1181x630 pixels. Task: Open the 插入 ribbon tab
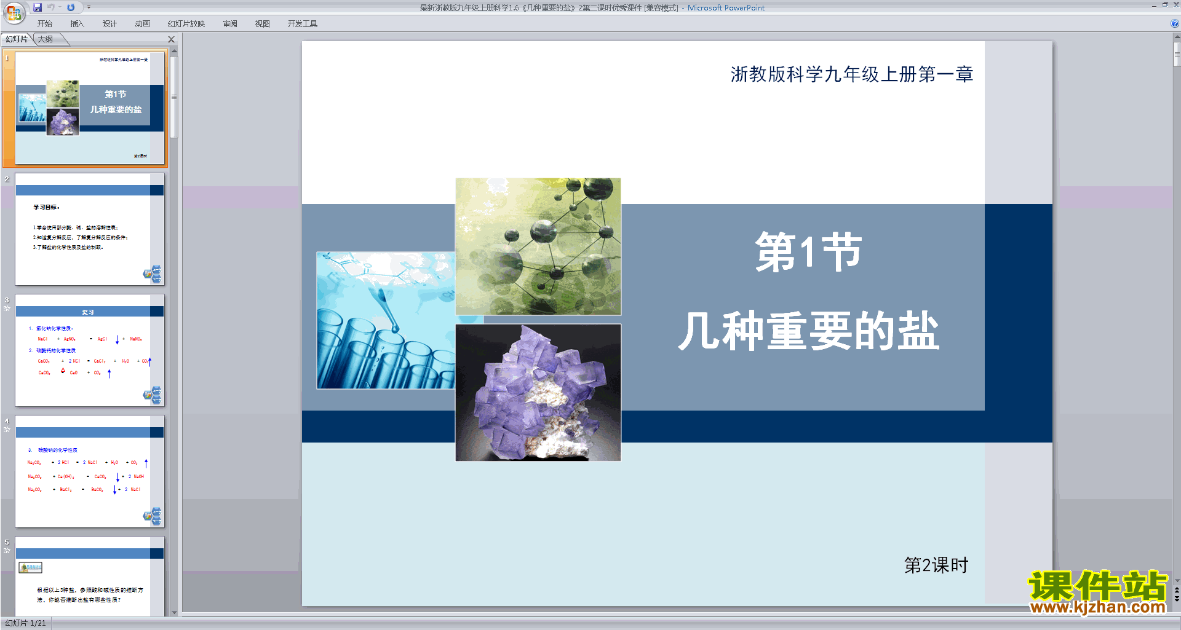77,23
